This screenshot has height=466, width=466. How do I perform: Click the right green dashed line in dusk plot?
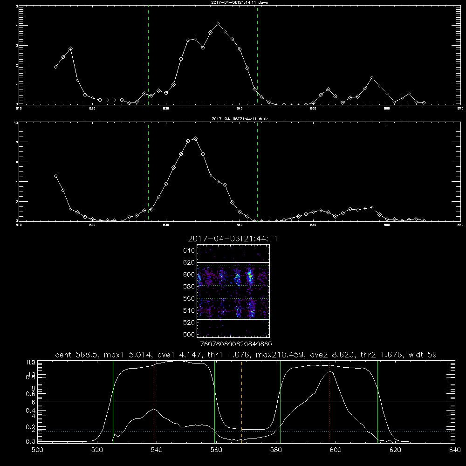[x=257, y=172]
